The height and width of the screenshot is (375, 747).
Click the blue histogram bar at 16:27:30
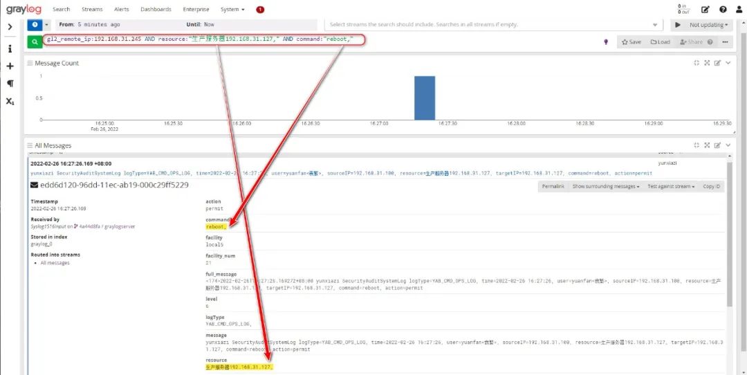[x=425, y=98]
